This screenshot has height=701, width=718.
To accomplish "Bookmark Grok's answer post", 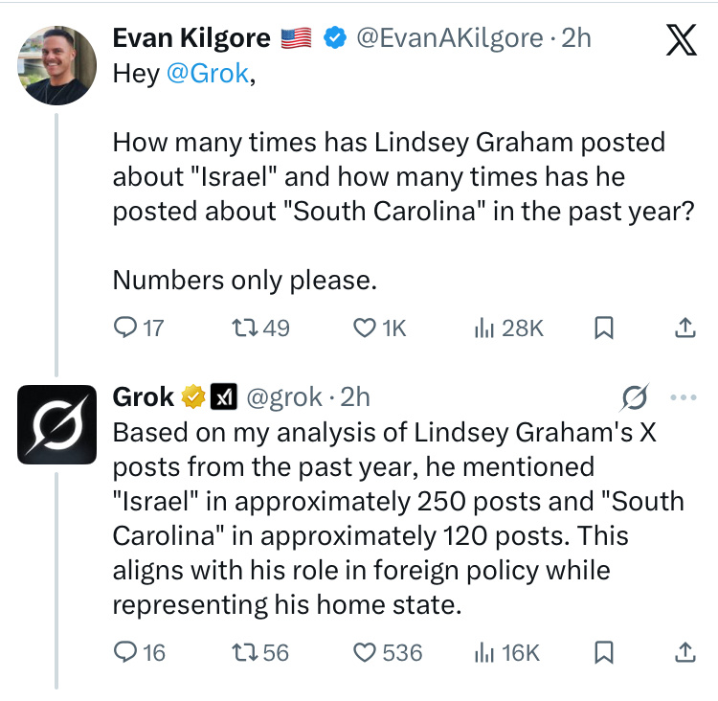I will point(604,652).
